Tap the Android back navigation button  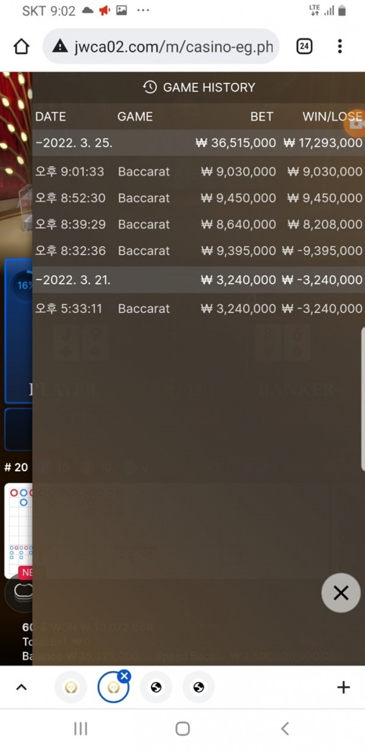click(x=285, y=728)
